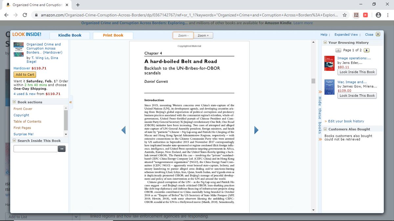This screenshot has height=221, width=394.
Task: Switch to Expanded View
Action: (346, 34)
